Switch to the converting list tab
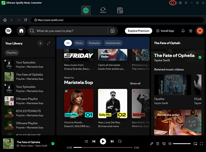The image size is (206, 152). point(103,10)
